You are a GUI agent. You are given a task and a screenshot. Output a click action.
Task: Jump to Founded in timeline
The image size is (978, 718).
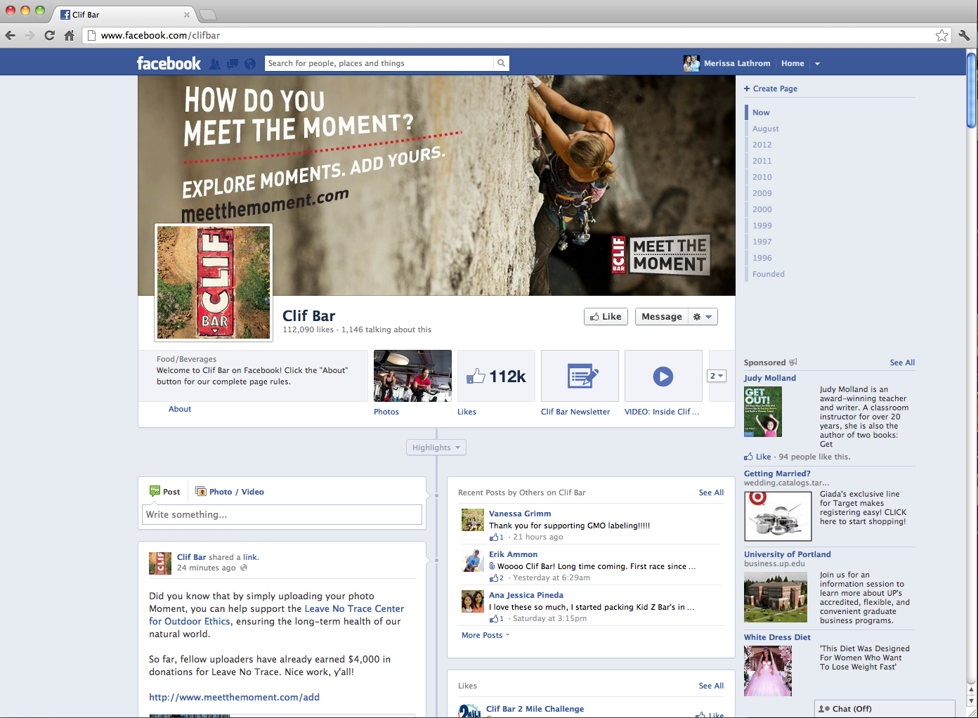[769, 274]
